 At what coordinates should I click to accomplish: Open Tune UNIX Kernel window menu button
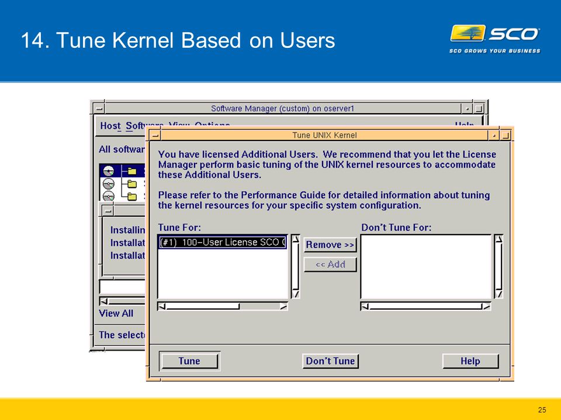155,135
